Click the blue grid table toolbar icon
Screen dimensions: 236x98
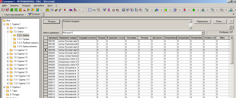90,10
